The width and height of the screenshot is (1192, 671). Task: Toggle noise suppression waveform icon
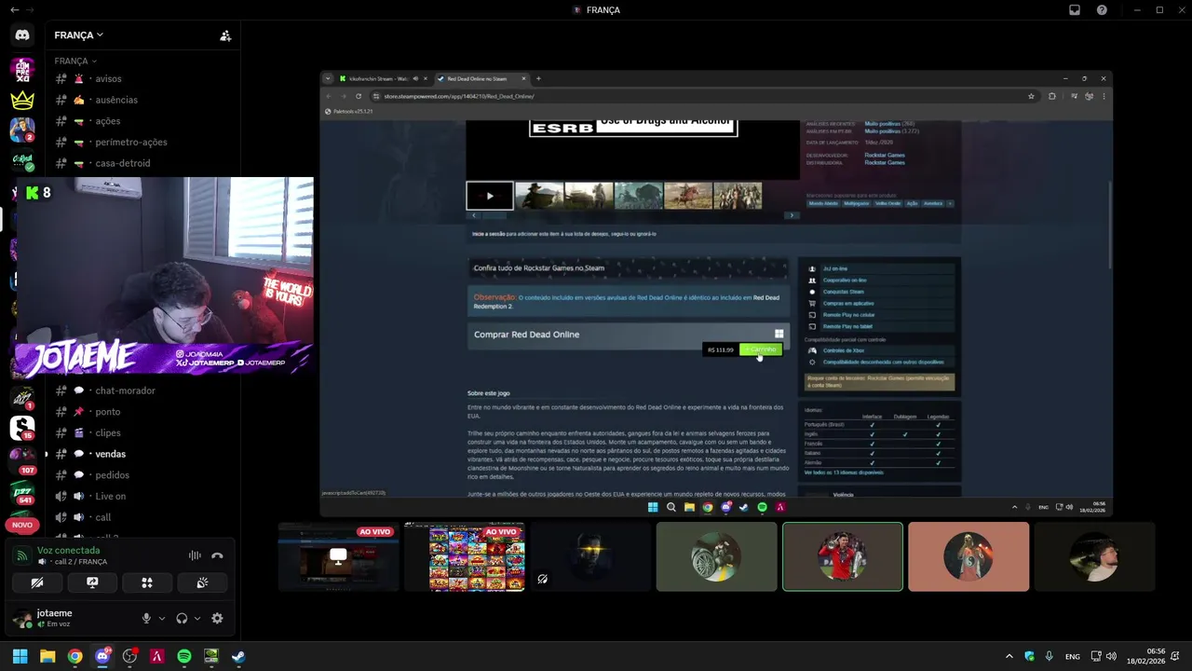[195, 555]
